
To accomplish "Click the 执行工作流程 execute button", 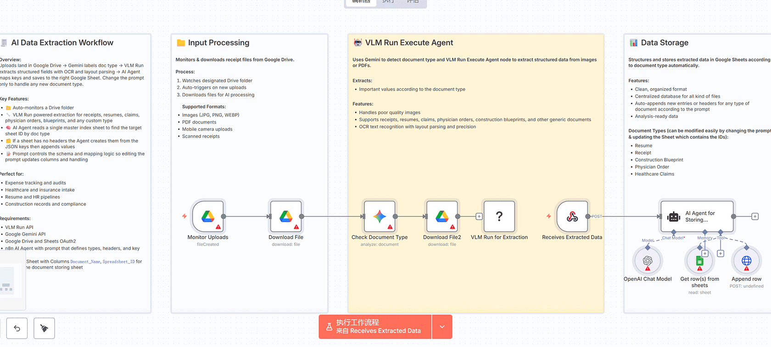I will [375, 327].
